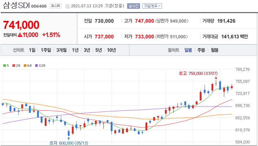Click the red up-triangle change indicator
258x146 pixels.
20,35
